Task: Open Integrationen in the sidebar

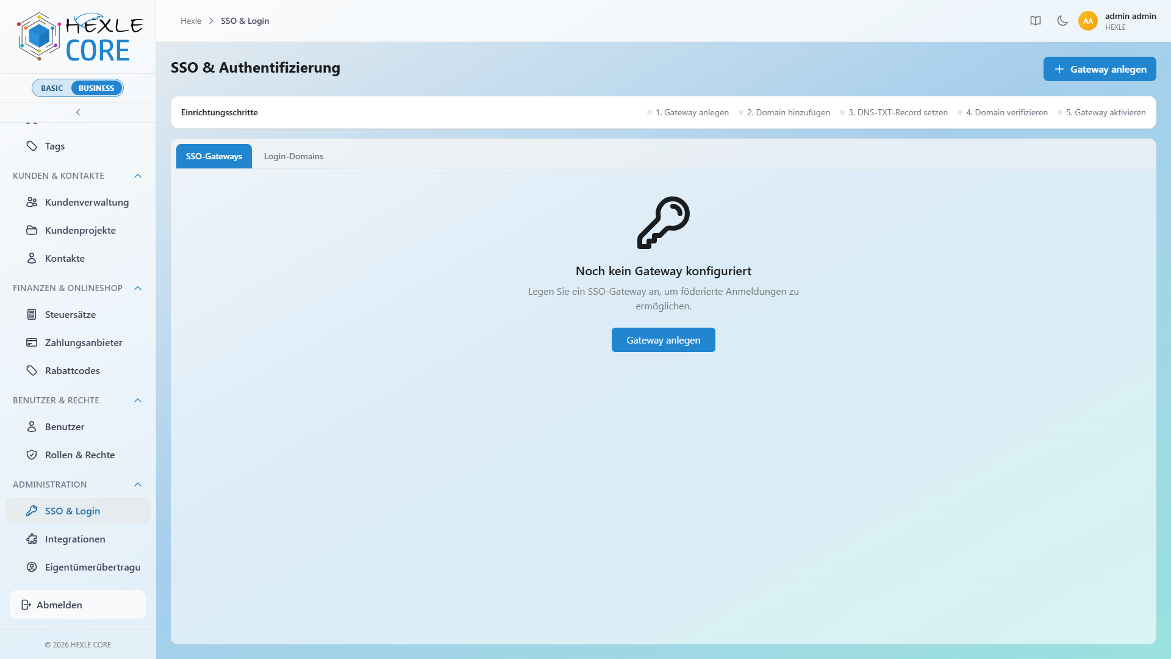Action: pyautogui.click(x=77, y=539)
